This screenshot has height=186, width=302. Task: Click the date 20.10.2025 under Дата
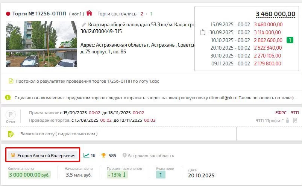pyautogui.click(x=201, y=175)
